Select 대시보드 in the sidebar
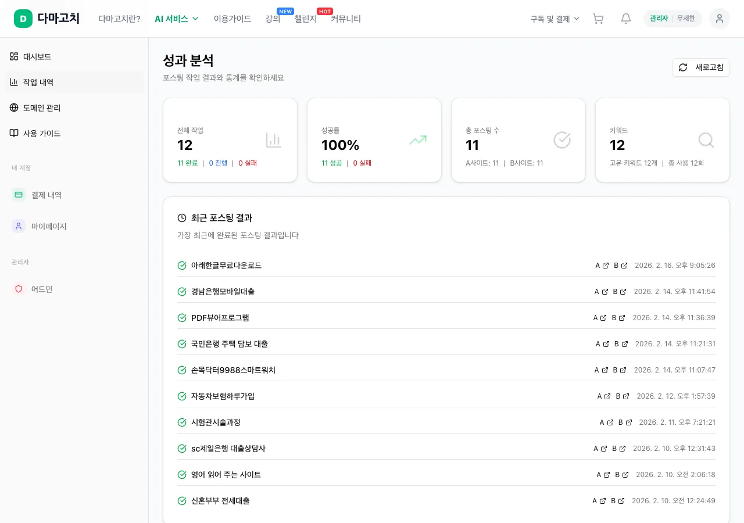 pyautogui.click(x=74, y=56)
